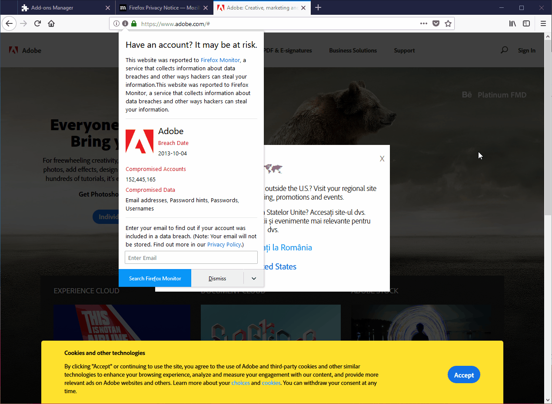Click the Experience Cloud airline thumbnail

coord(122,322)
